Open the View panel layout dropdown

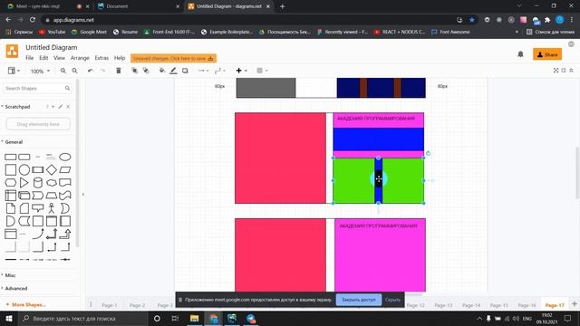click(14, 71)
